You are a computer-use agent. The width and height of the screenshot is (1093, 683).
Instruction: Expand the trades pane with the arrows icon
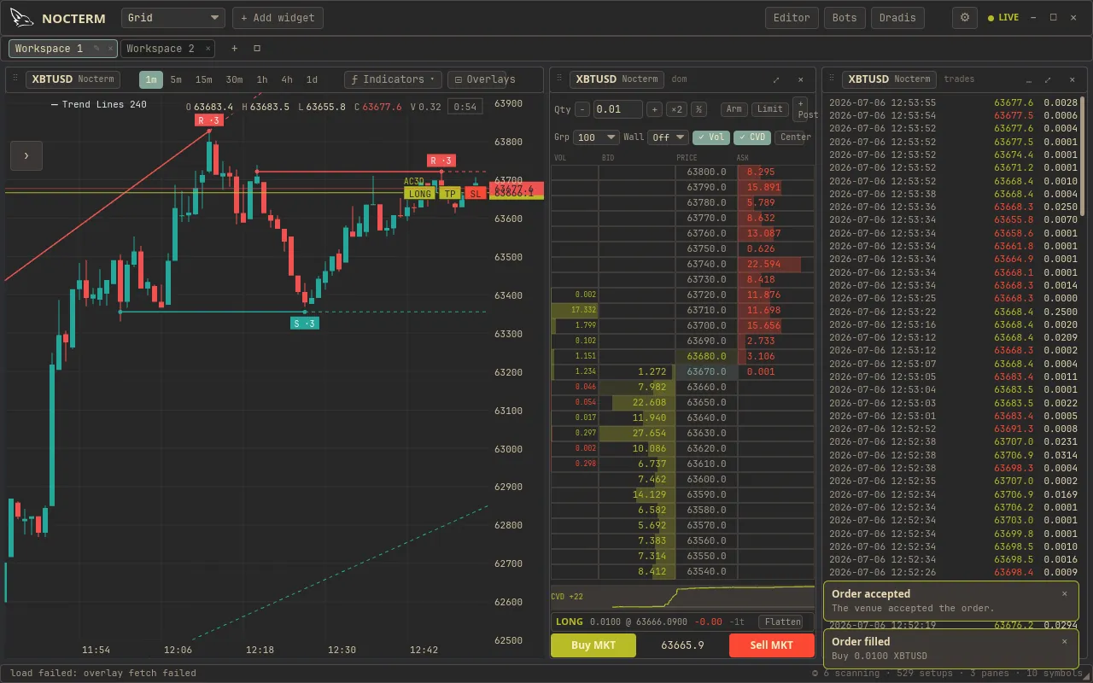point(1046,79)
